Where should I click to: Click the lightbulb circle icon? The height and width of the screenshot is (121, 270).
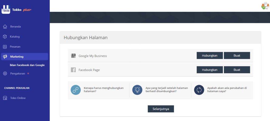pyautogui.click(x=137, y=90)
